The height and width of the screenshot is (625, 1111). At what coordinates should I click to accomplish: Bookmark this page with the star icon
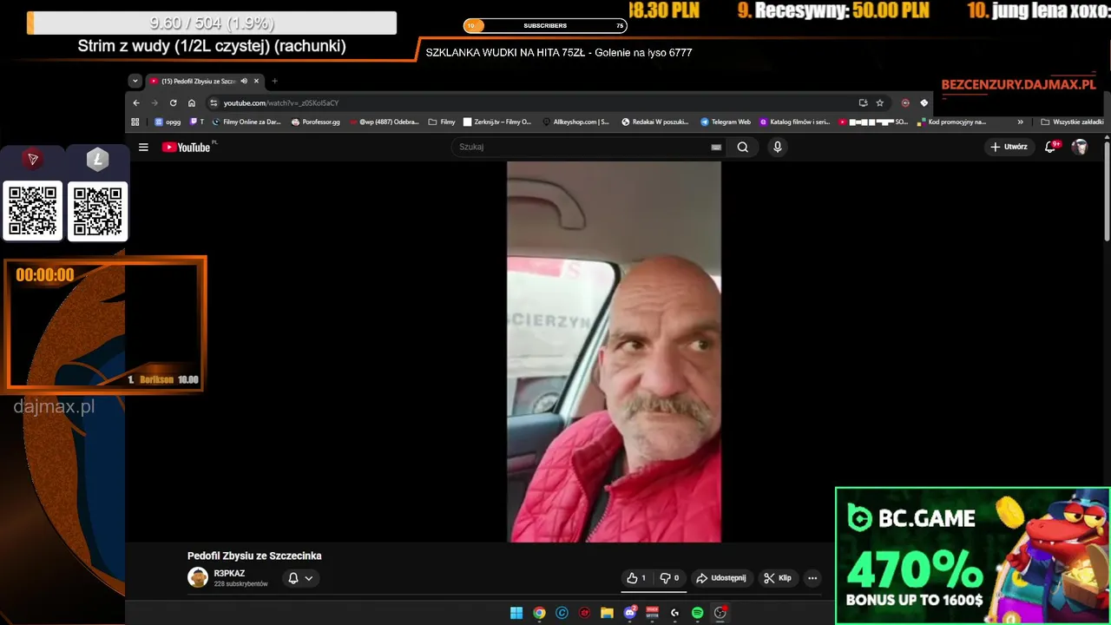[880, 102]
